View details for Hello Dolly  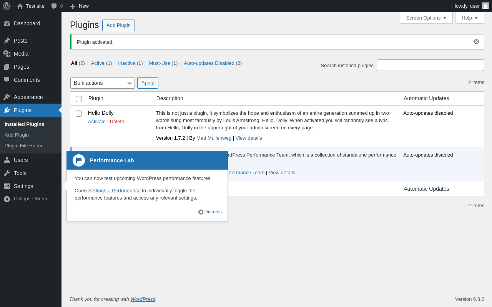tap(249, 138)
